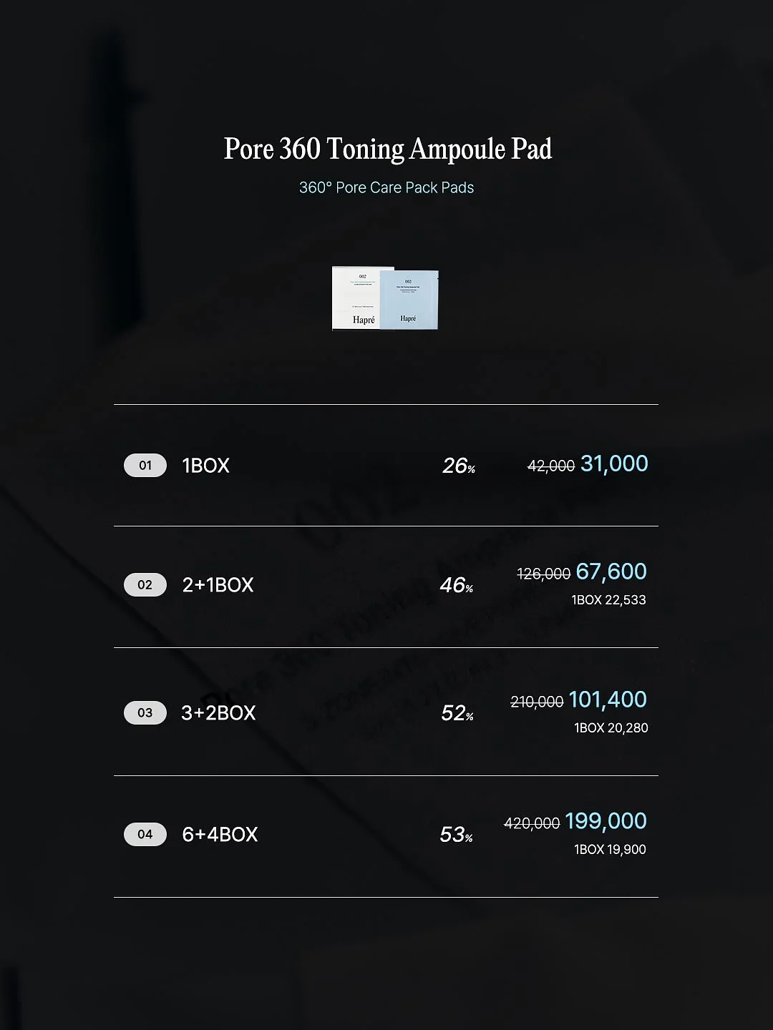The width and height of the screenshot is (773, 1030).
Task: Click the 67,600 sale price
Action: [611, 572]
